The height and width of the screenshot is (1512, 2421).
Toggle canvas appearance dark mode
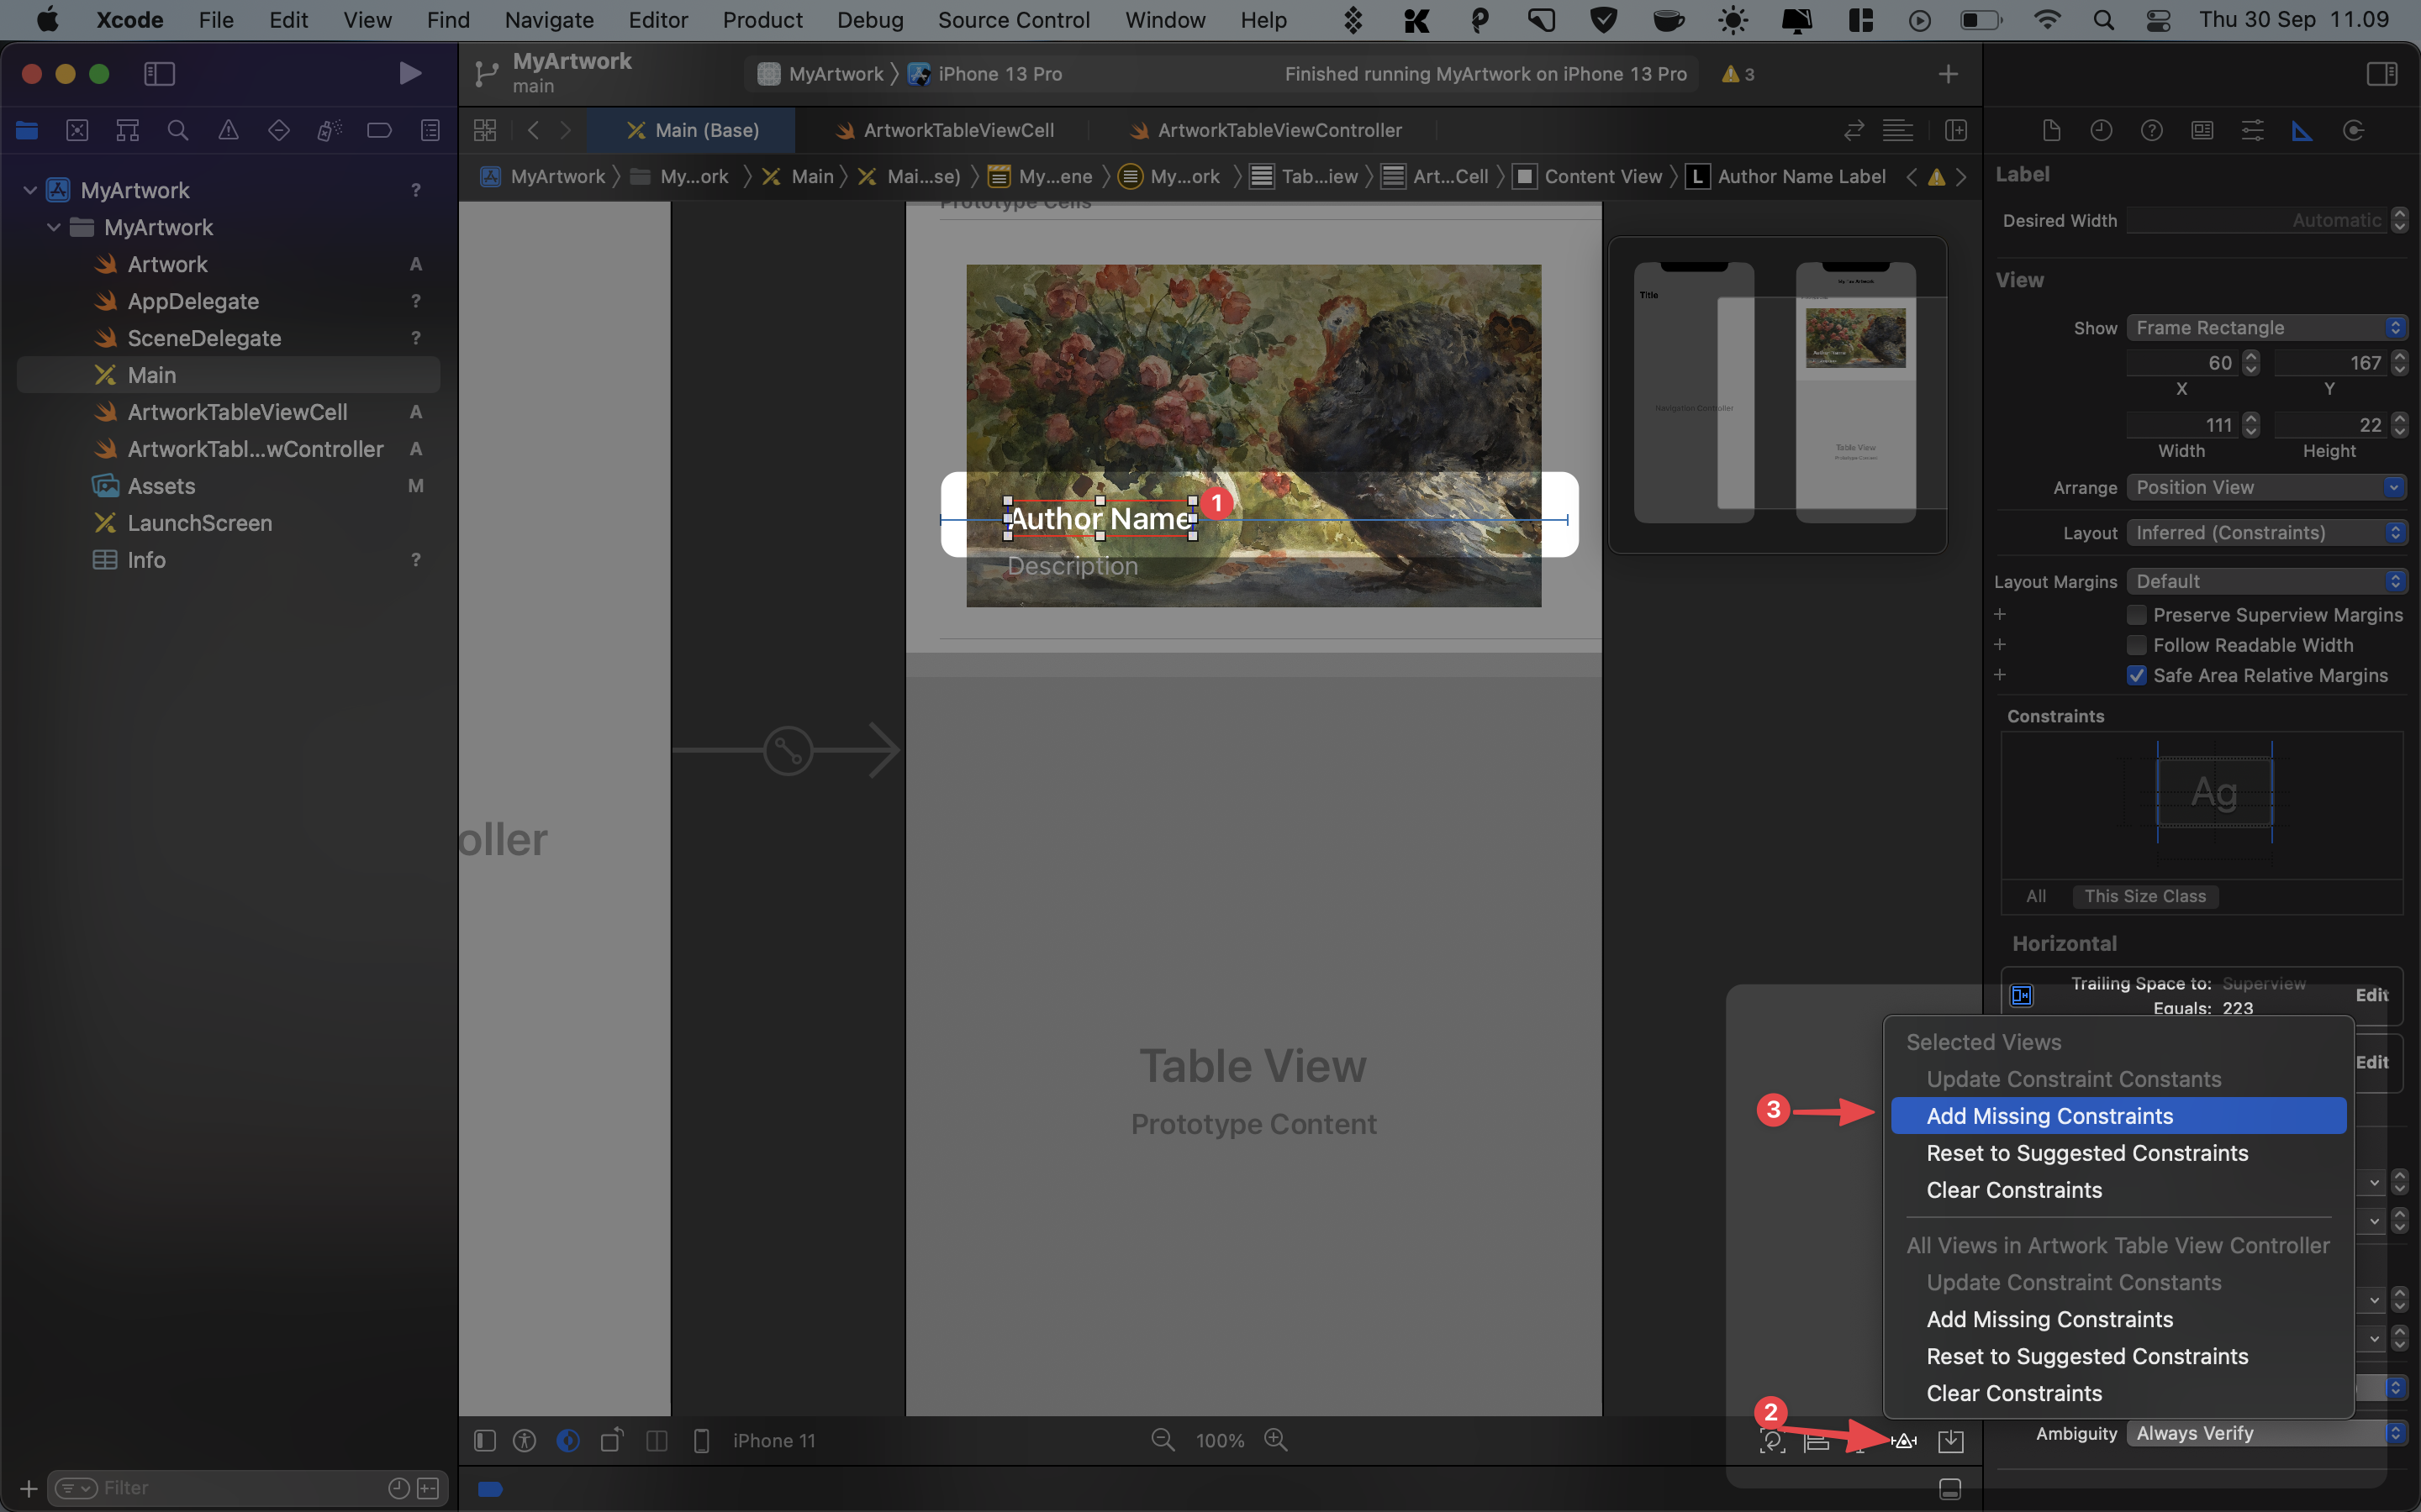[568, 1440]
